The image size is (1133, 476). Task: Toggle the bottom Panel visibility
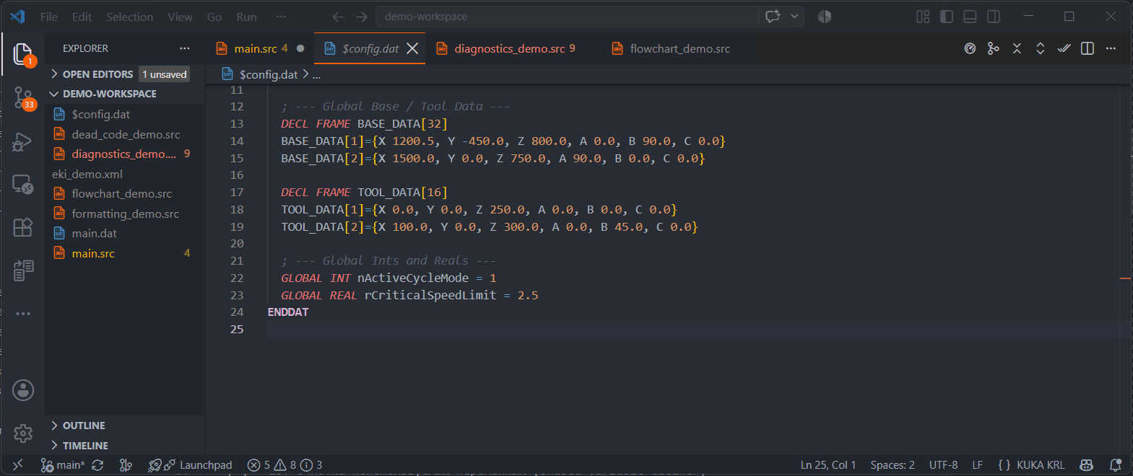[971, 17]
